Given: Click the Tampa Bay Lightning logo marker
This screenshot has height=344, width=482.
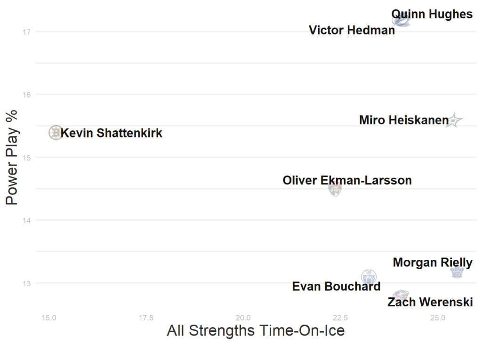Looking at the screenshot, I should point(402,20).
